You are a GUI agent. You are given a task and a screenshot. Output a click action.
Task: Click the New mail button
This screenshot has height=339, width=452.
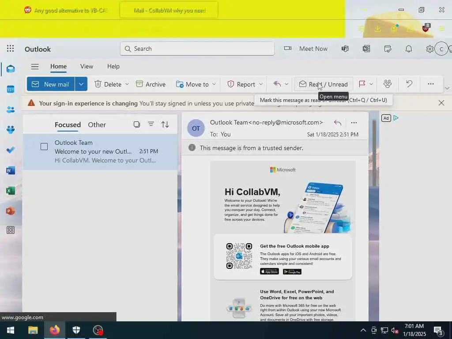(51, 84)
